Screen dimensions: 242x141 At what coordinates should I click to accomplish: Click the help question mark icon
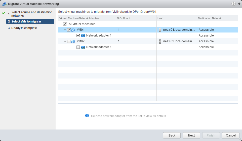point(234,4)
